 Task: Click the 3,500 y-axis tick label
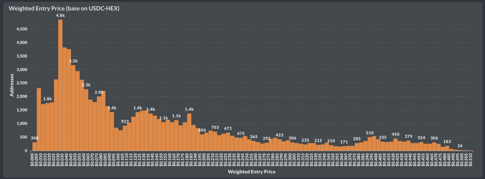pos(21,56)
